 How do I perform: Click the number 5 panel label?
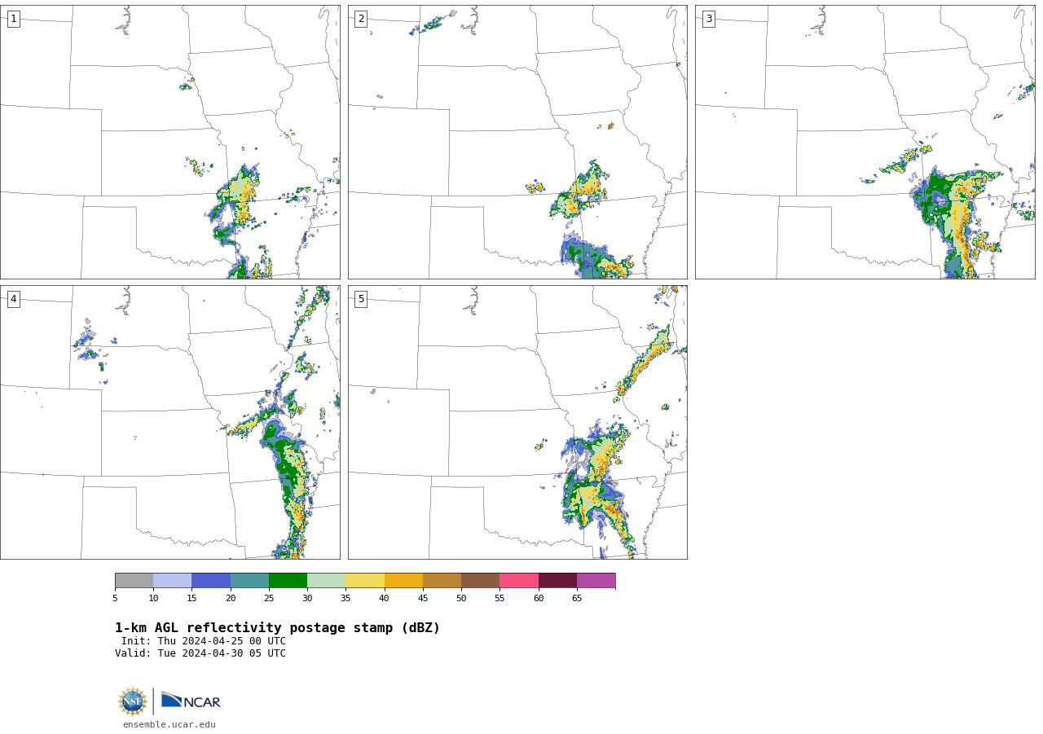tap(361, 299)
